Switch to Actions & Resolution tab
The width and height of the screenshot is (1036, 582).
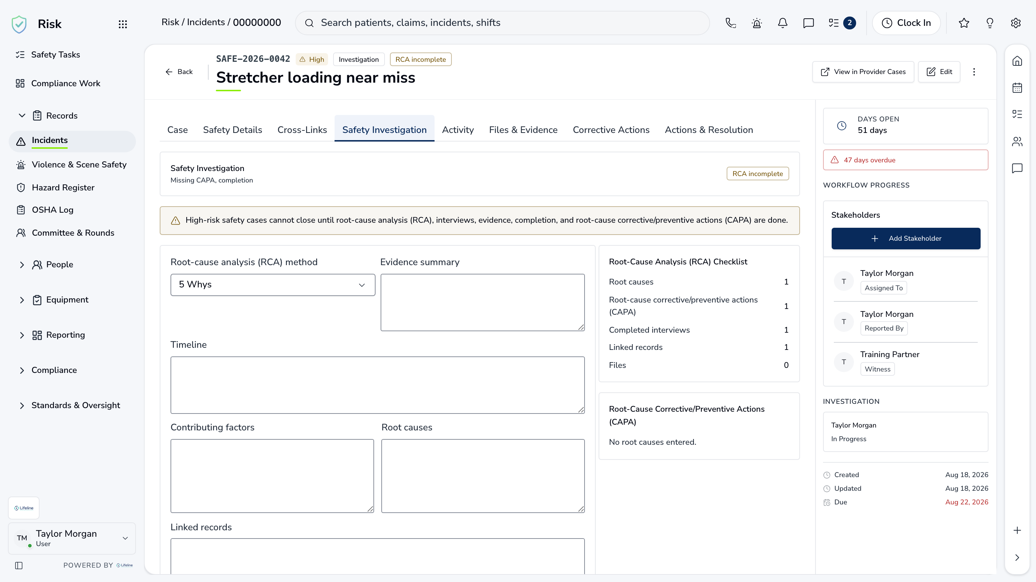(x=709, y=130)
